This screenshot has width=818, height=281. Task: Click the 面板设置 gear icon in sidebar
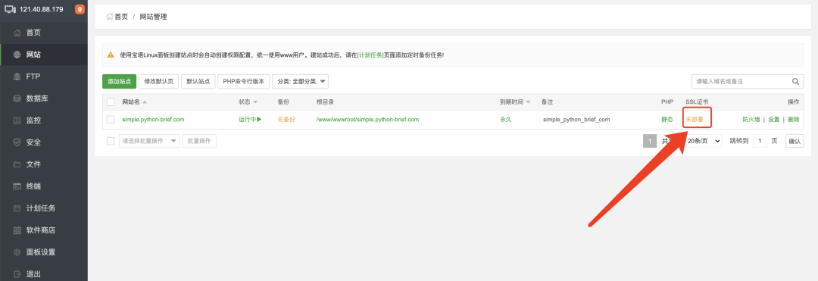17,252
